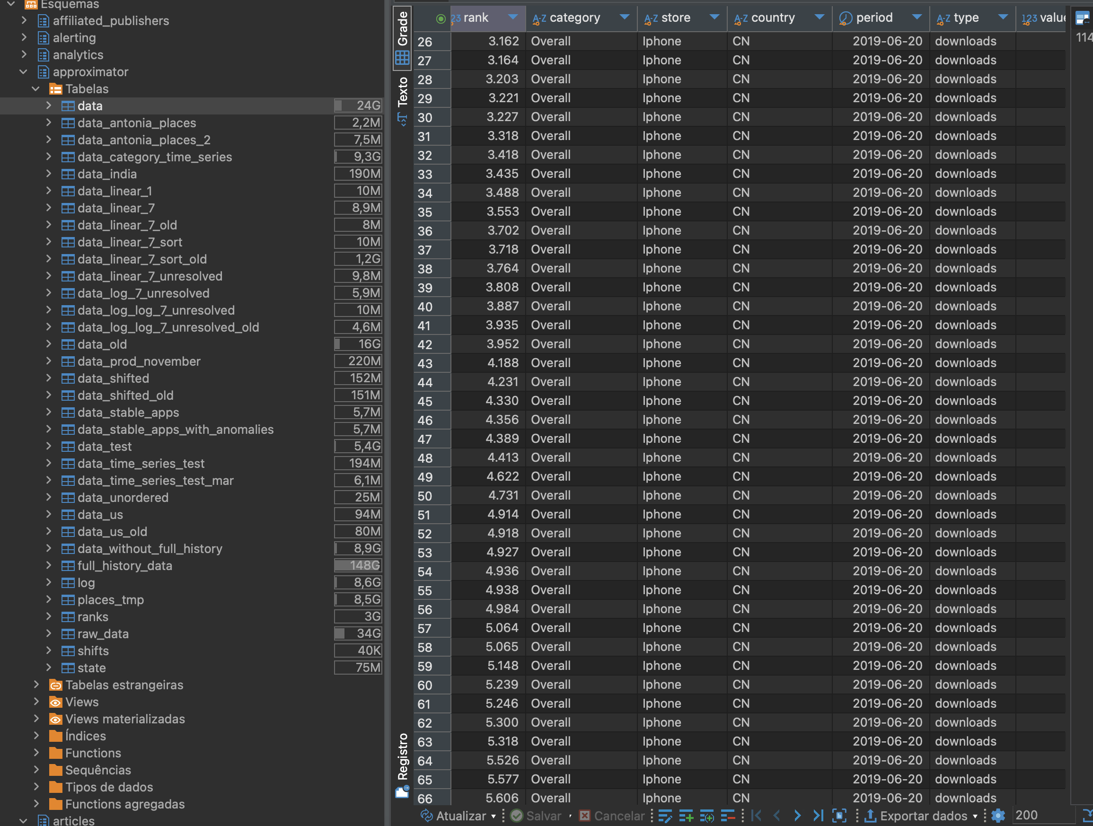Expand the Views materializadas folder

click(36, 718)
